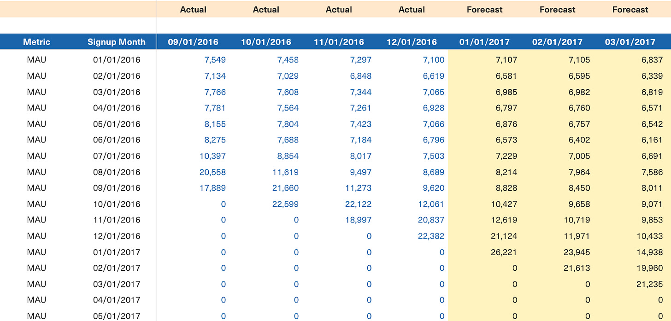The image size is (671, 321).
Task: Select forecast cell with value 21,235
Action: pyautogui.click(x=650, y=284)
